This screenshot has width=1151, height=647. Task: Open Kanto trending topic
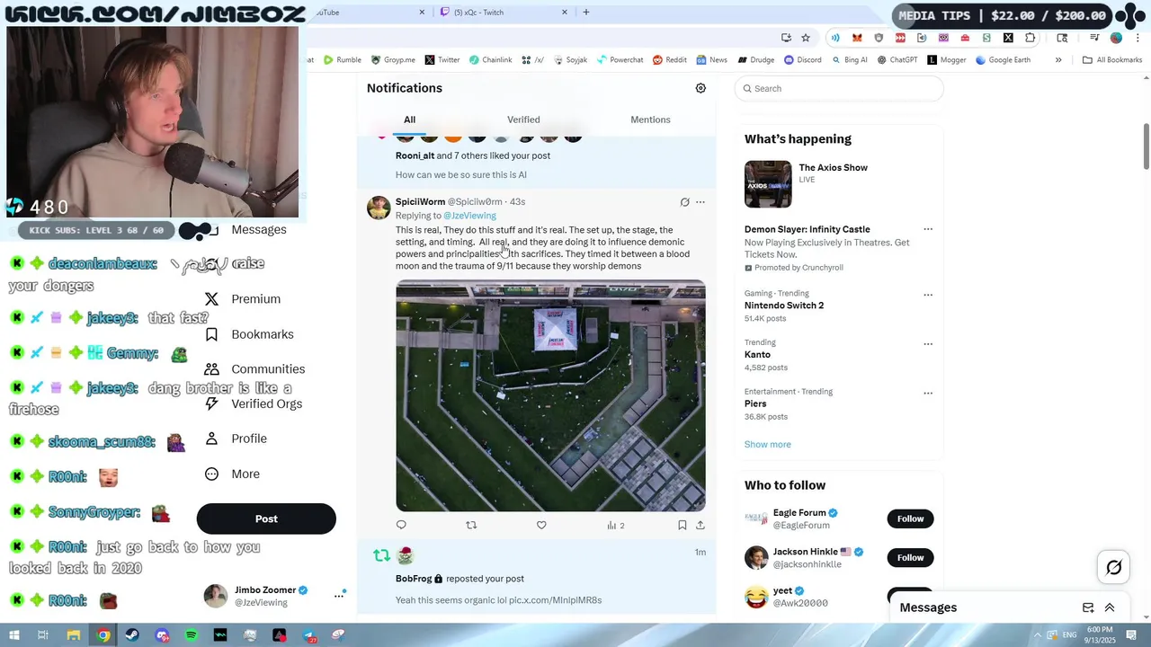coord(758,355)
